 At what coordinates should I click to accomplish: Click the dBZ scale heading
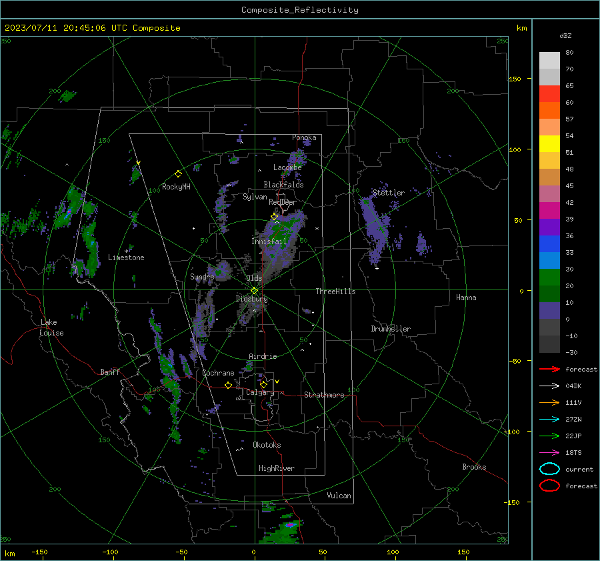tap(565, 35)
